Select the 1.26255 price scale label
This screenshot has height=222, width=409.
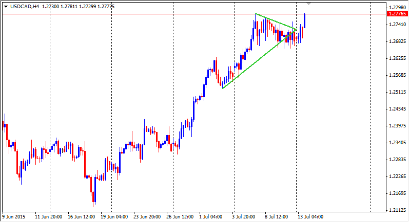pyautogui.click(x=397, y=58)
